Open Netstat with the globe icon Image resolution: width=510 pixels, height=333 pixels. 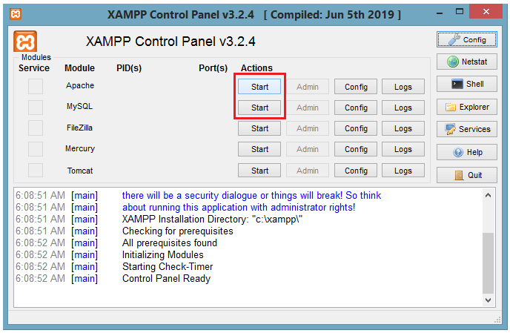tap(466, 62)
